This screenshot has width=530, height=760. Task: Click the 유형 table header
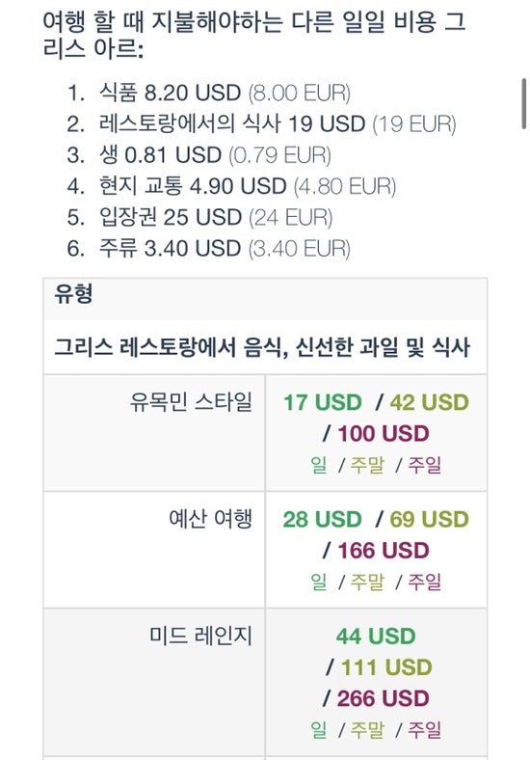(x=73, y=294)
